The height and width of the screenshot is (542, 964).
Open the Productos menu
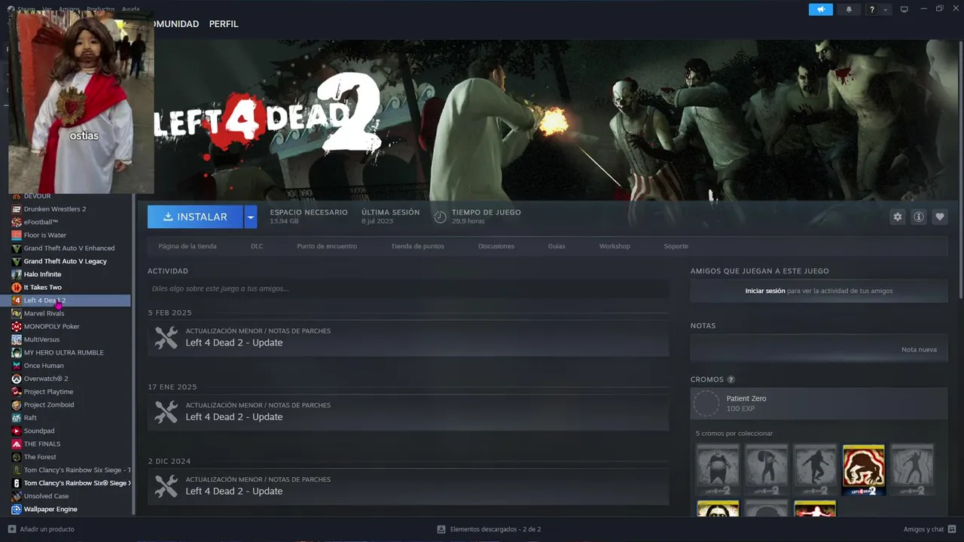pyautogui.click(x=100, y=9)
